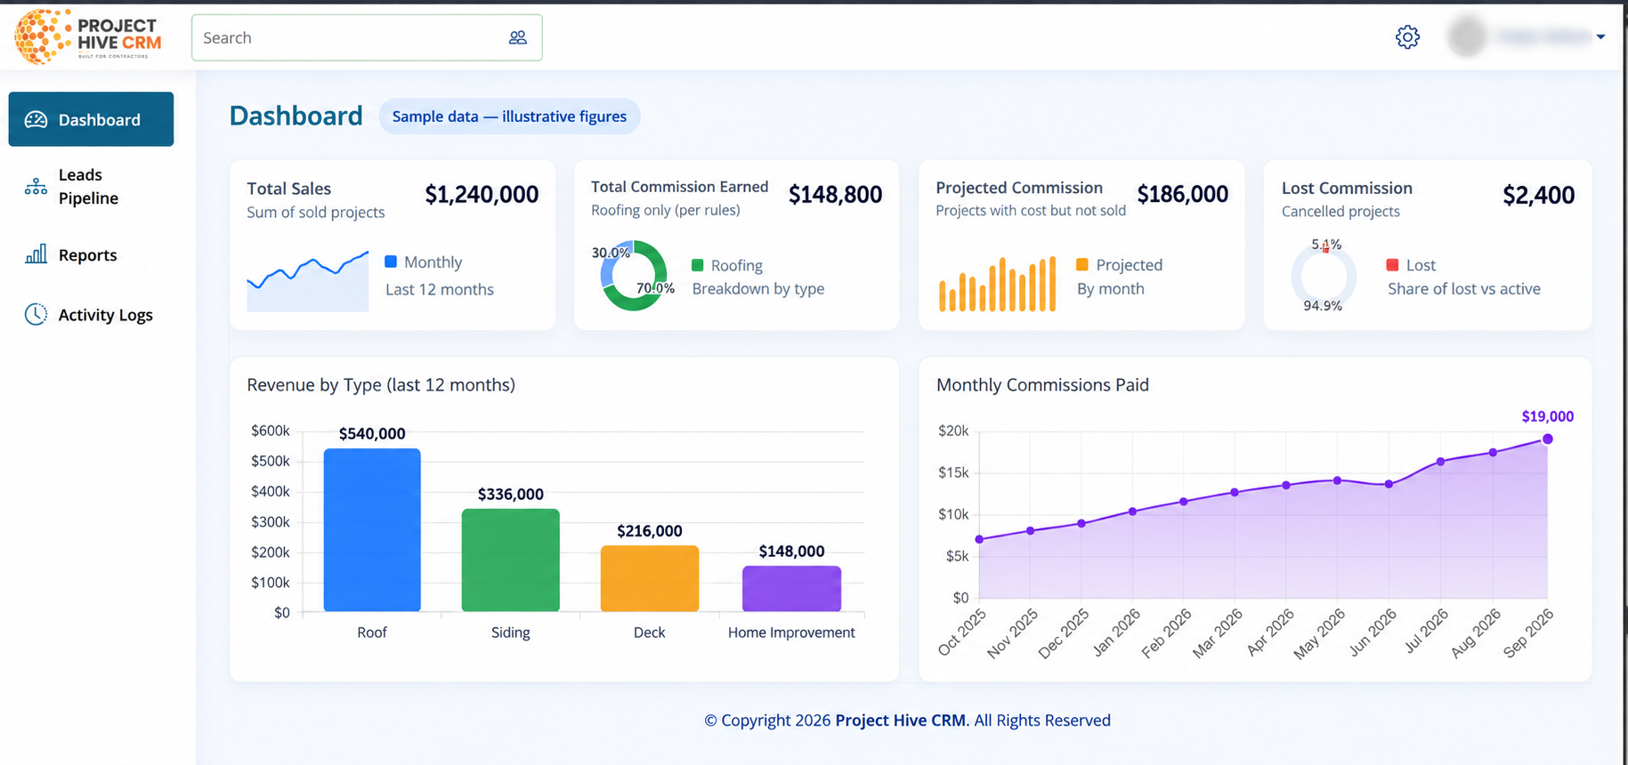Screen dimensions: 1628x765
Task: Select the purple Home Improvement bar
Action: (791, 588)
